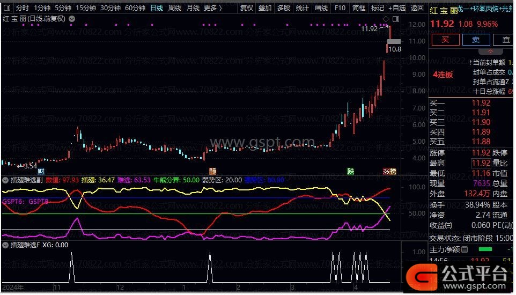
Task: Collapse the quote panel with chevron-up handle
Action: point(490,51)
